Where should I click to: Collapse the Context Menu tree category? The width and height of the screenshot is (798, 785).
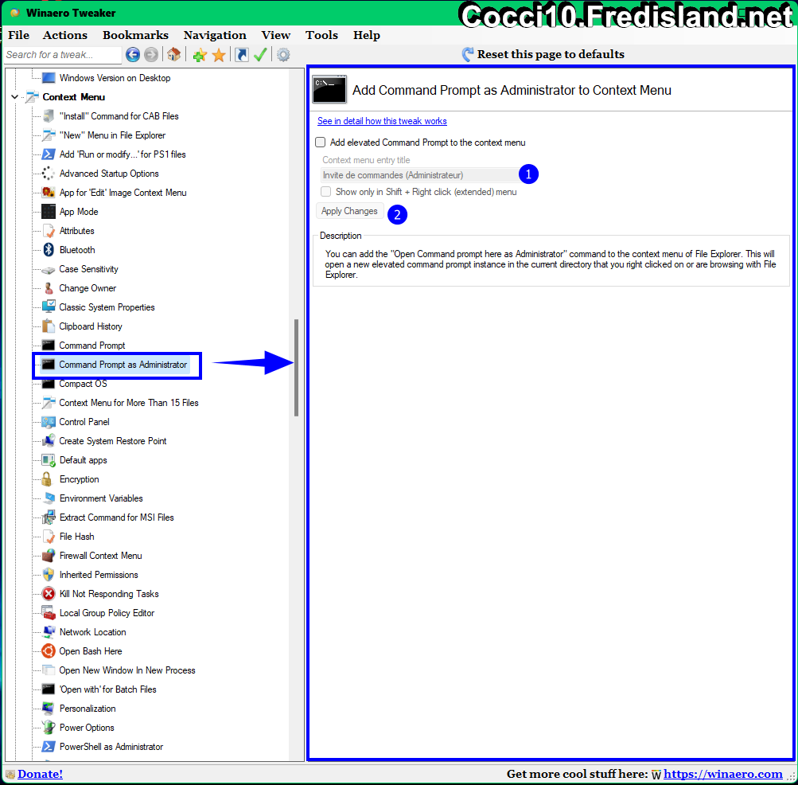coord(15,97)
